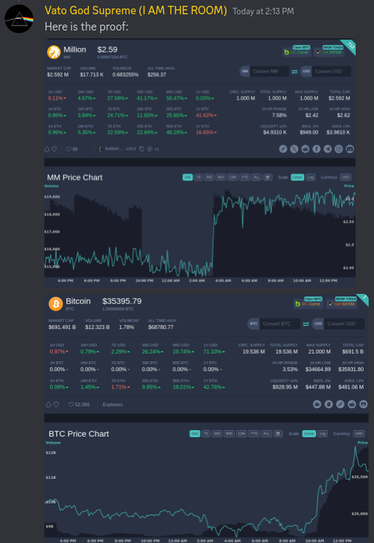374x543 pixels.
Task: Copy the Million contract address
Action: [142, 149]
